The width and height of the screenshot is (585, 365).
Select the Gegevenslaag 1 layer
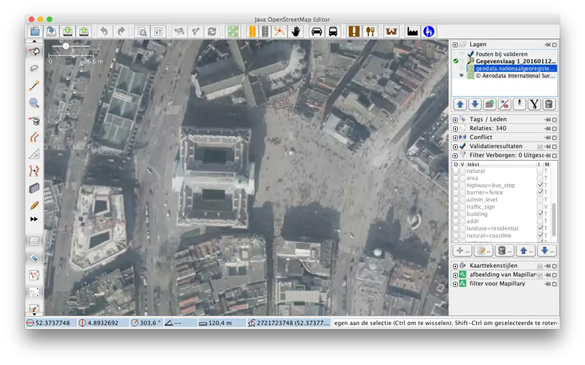tap(516, 61)
